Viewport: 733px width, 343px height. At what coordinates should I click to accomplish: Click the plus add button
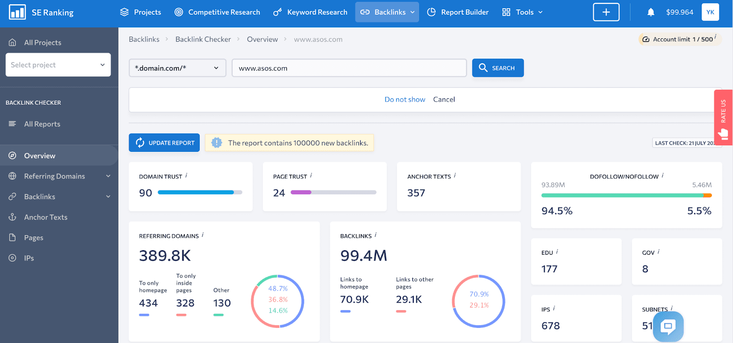[606, 12]
